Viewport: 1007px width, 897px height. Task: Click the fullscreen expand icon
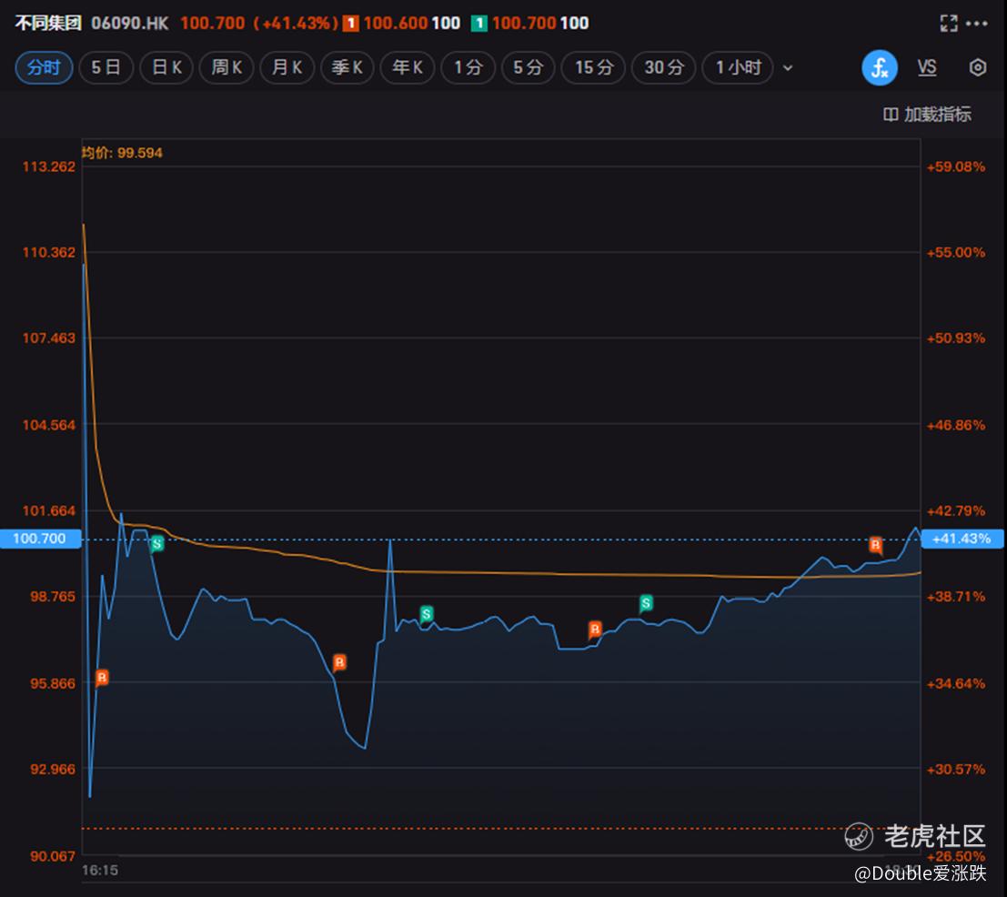pyautogui.click(x=948, y=24)
